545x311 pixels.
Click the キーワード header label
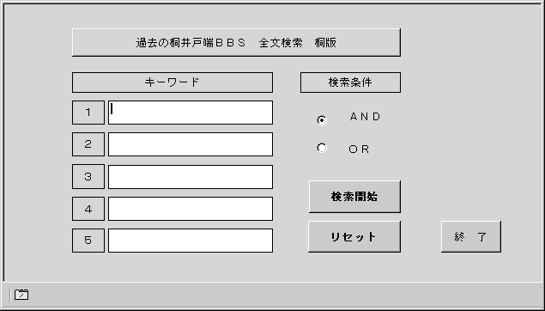click(173, 82)
